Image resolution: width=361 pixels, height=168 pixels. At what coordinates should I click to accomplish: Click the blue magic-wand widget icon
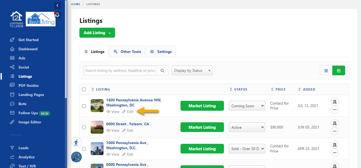pyautogui.click(x=76, y=157)
